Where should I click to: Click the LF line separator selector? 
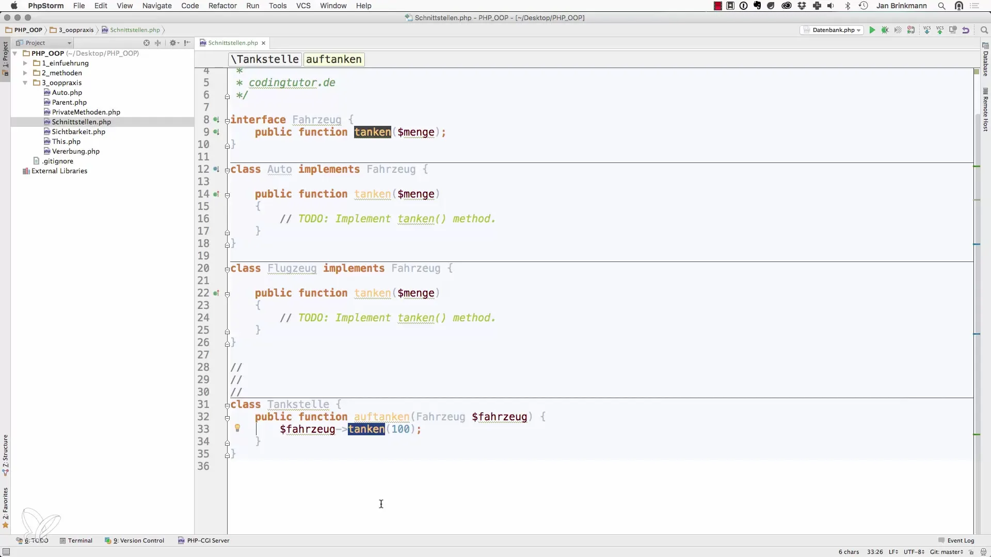click(893, 552)
